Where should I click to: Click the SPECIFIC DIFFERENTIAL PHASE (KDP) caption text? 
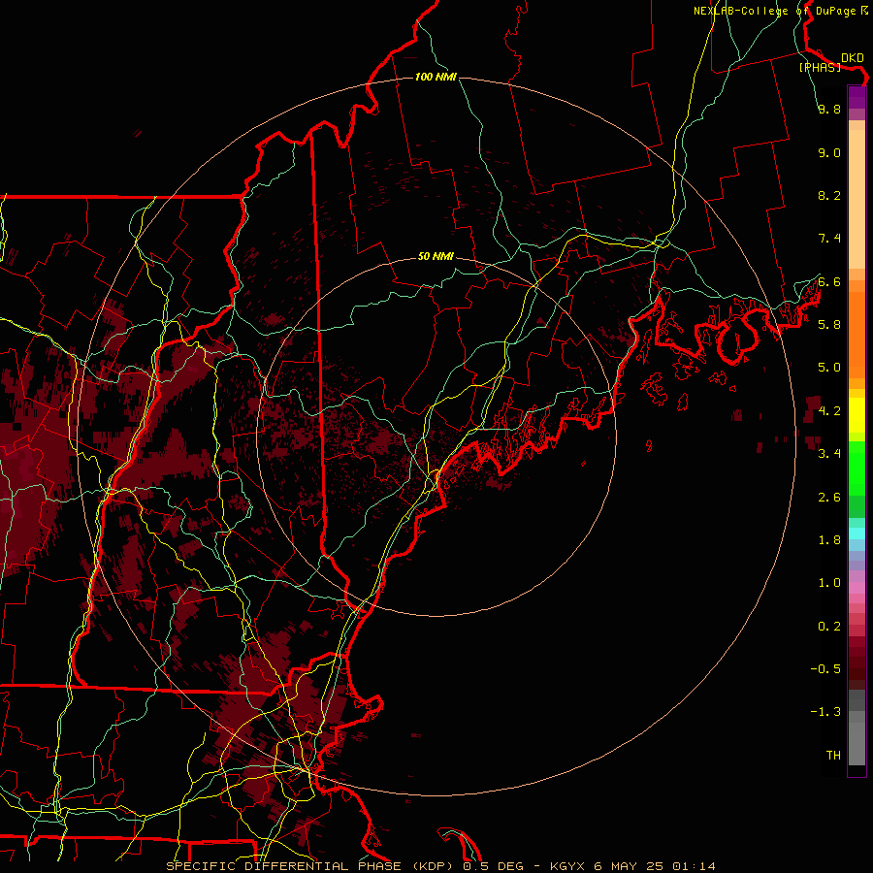point(311,866)
